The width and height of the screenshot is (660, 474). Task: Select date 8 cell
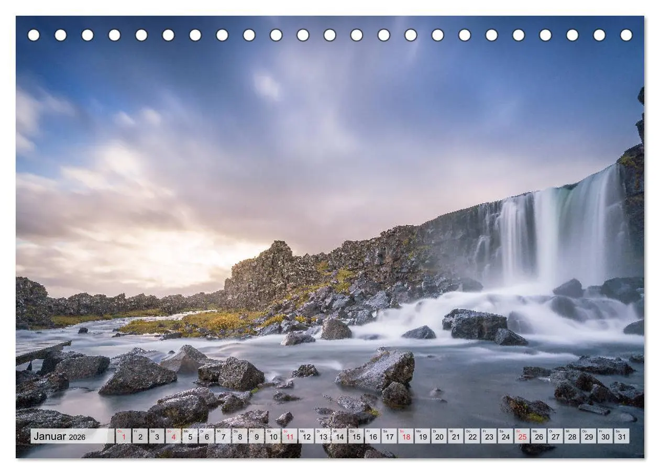pos(240,436)
